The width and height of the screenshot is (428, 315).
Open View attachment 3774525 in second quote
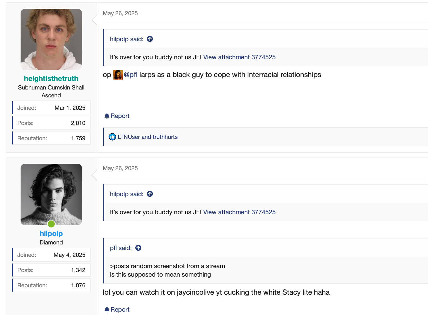pos(239,212)
